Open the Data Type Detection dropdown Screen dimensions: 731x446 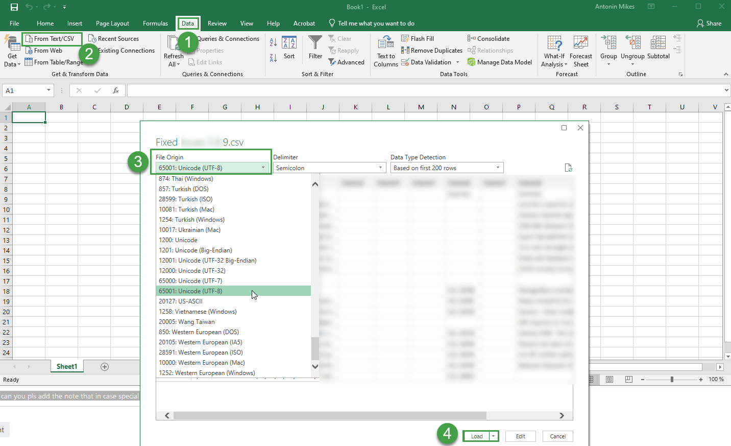(446, 167)
